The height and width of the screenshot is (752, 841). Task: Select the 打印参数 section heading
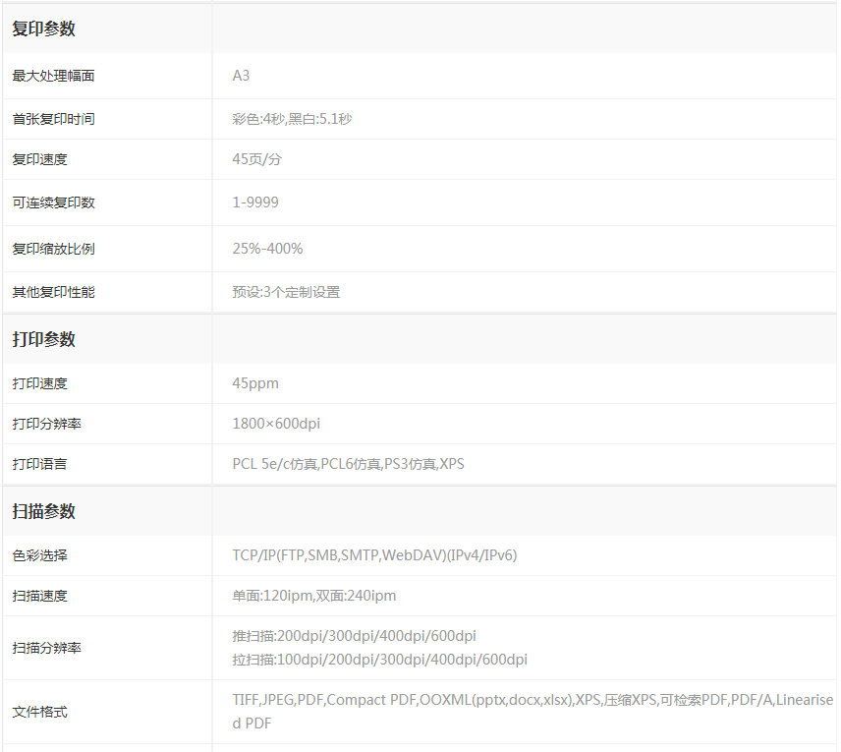(43, 339)
